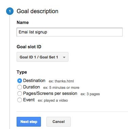Click the step 1 circle icon

tap(10, 11)
